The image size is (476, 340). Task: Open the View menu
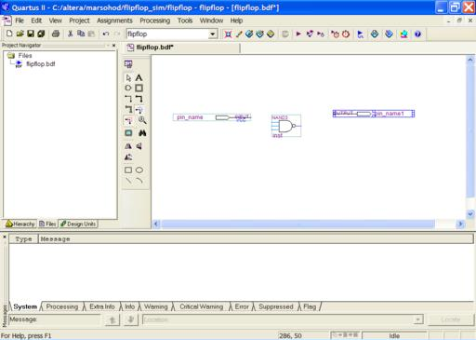click(56, 20)
